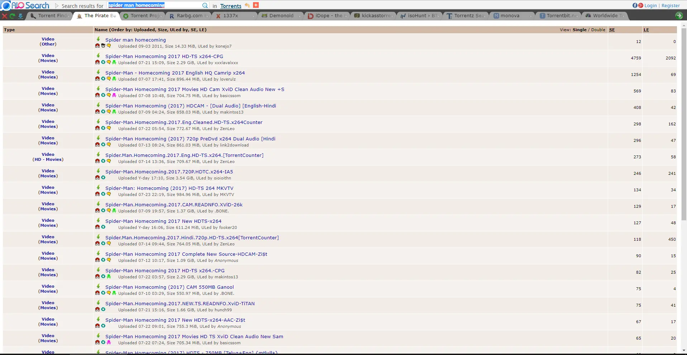
Task: Click the Type column header
Action: tap(9, 30)
